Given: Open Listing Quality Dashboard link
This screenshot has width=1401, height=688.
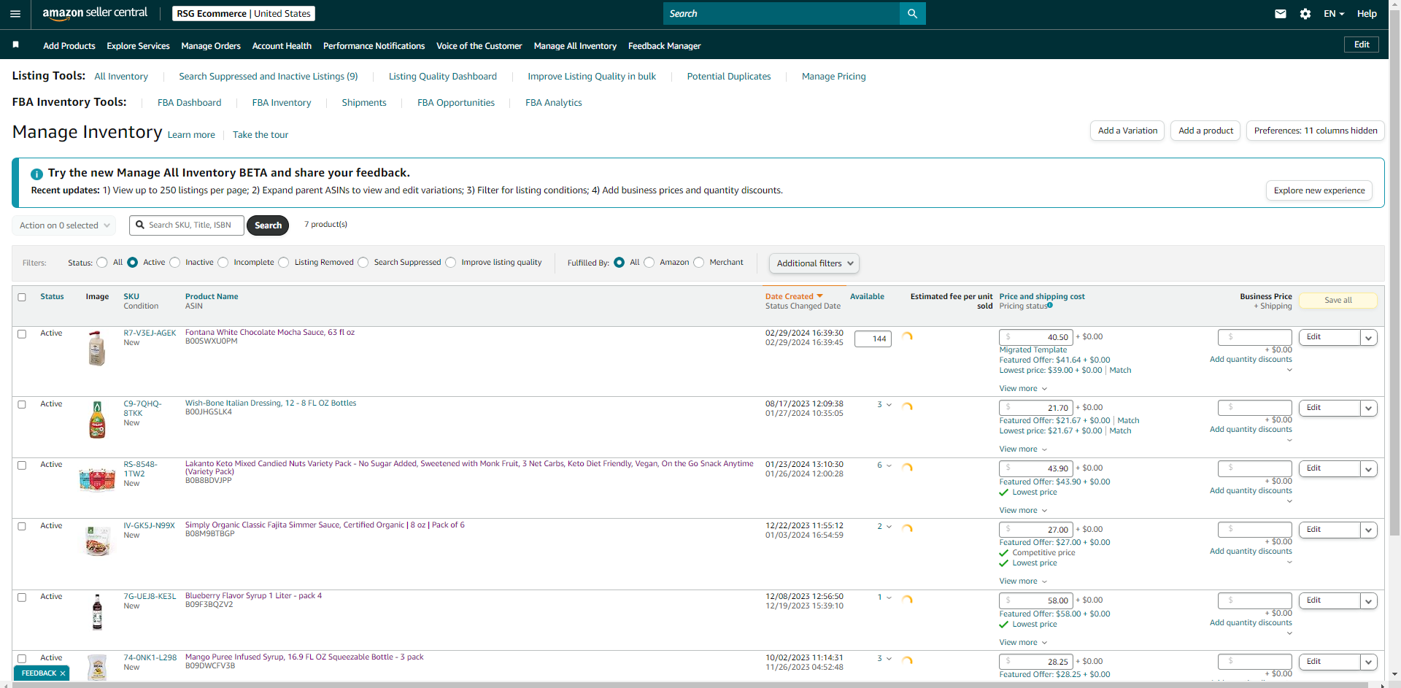Looking at the screenshot, I should pyautogui.click(x=443, y=77).
